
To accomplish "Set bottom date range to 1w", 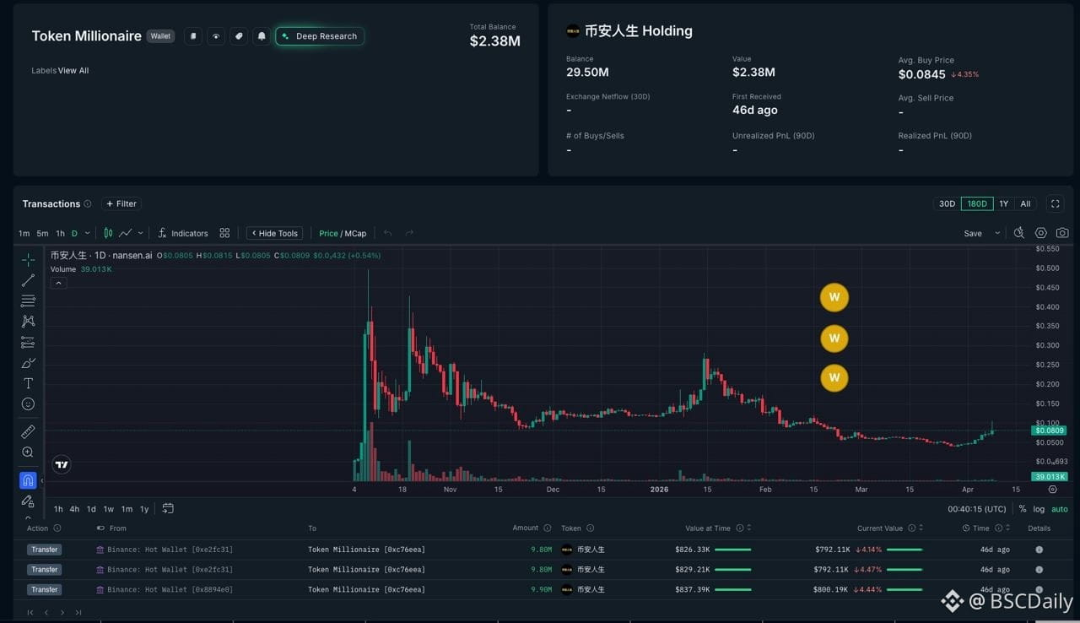I will point(108,509).
